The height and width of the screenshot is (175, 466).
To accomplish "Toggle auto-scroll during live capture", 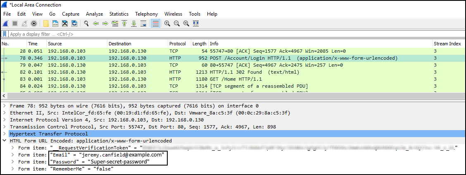I will pos(143,23).
